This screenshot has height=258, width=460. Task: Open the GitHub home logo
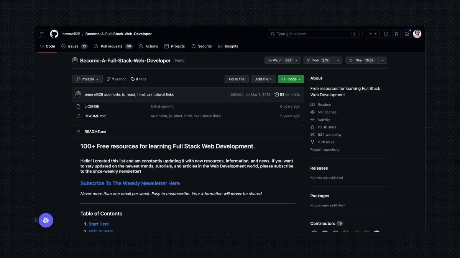click(x=54, y=34)
